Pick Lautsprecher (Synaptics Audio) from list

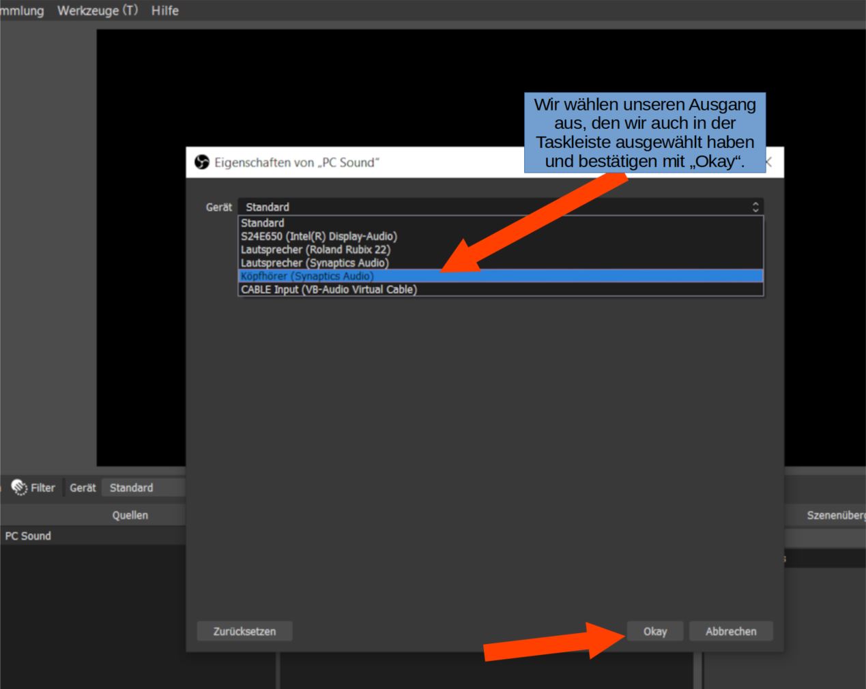tap(315, 263)
